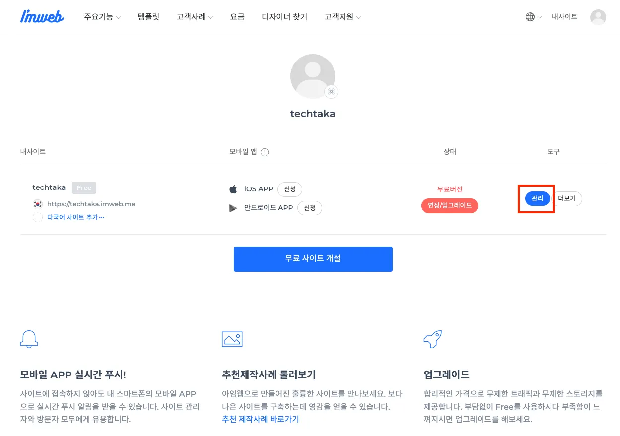Click the 추천제작사례 둘러보기 heading
The image size is (620, 436).
coord(269,374)
